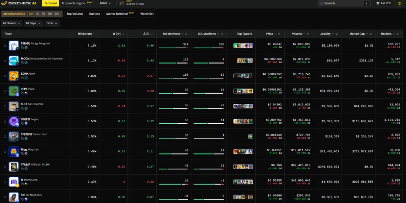Click the Go Pro button

tap(383, 3)
